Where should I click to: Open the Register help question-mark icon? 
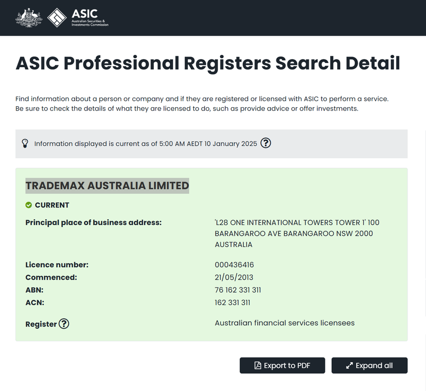tap(64, 324)
